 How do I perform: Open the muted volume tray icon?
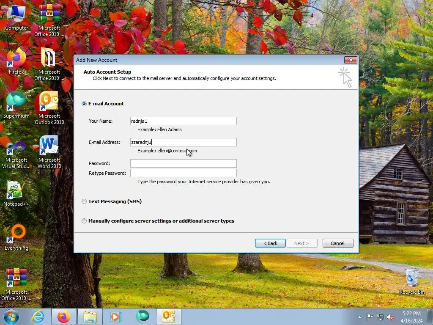(x=390, y=317)
